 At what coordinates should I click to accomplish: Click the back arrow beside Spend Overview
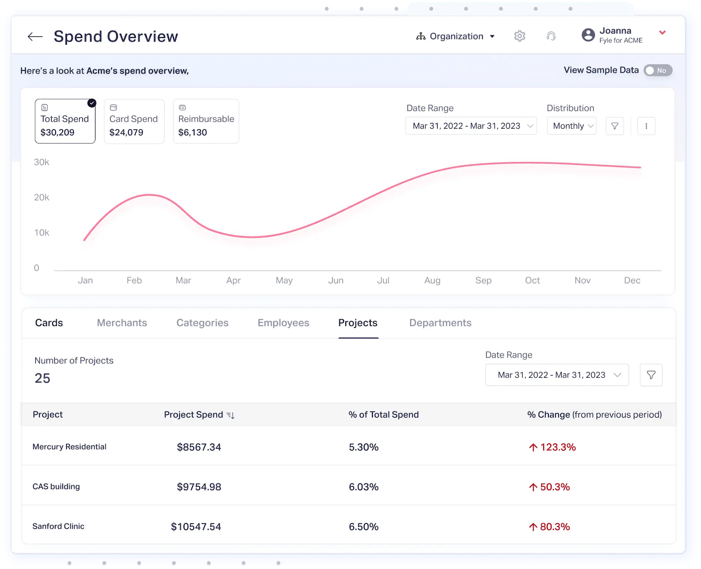[x=35, y=36]
